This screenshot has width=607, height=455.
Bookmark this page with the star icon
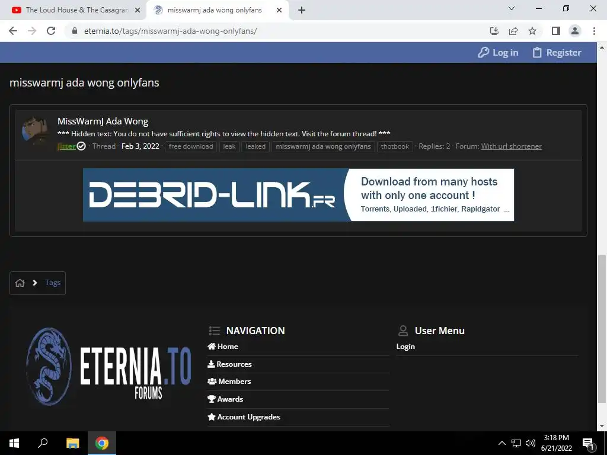pyautogui.click(x=532, y=31)
